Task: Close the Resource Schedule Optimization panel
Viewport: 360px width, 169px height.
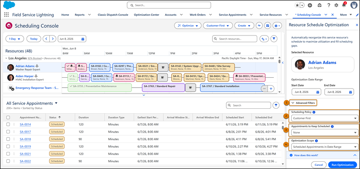Action: (x=357, y=25)
